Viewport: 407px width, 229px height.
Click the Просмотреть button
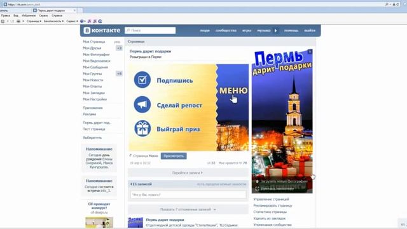174,156
